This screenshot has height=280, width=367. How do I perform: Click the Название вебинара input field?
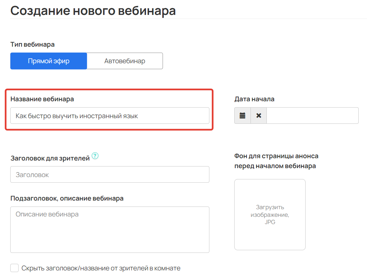110,116
